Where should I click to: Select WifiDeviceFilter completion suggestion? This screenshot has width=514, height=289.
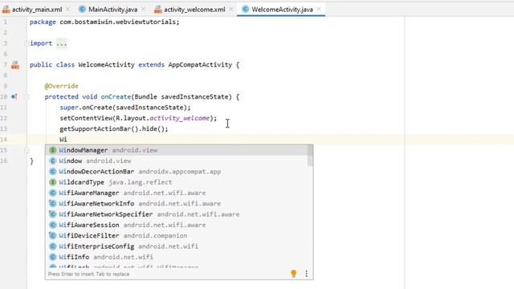pyautogui.click(x=177, y=235)
